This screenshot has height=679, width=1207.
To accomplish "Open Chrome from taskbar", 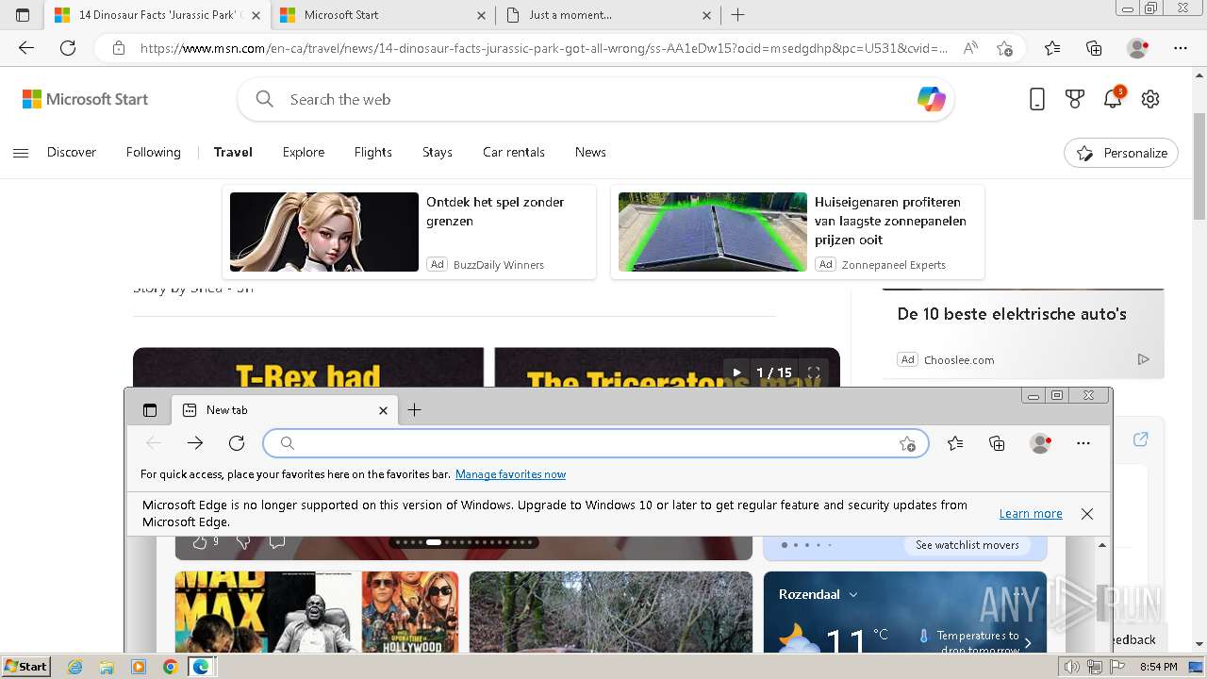I will click(170, 667).
